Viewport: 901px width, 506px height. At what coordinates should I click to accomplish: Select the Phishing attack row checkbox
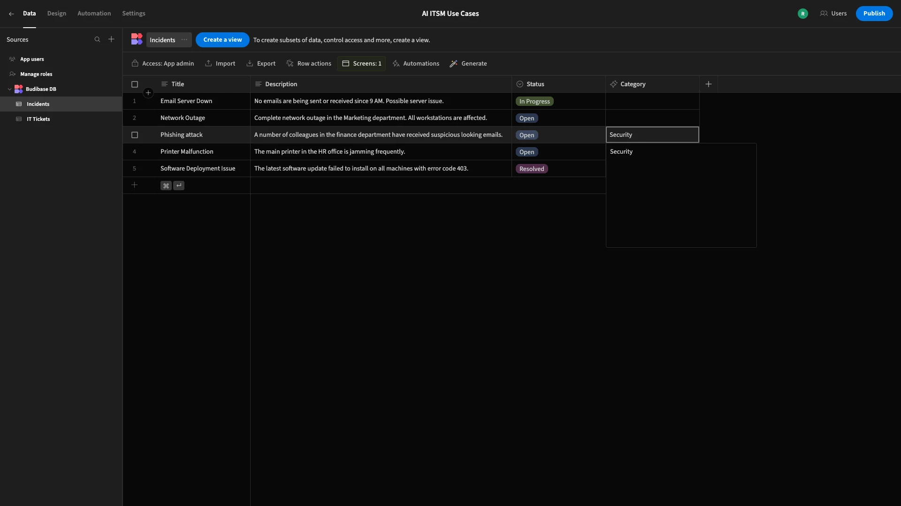coord(135,135)
